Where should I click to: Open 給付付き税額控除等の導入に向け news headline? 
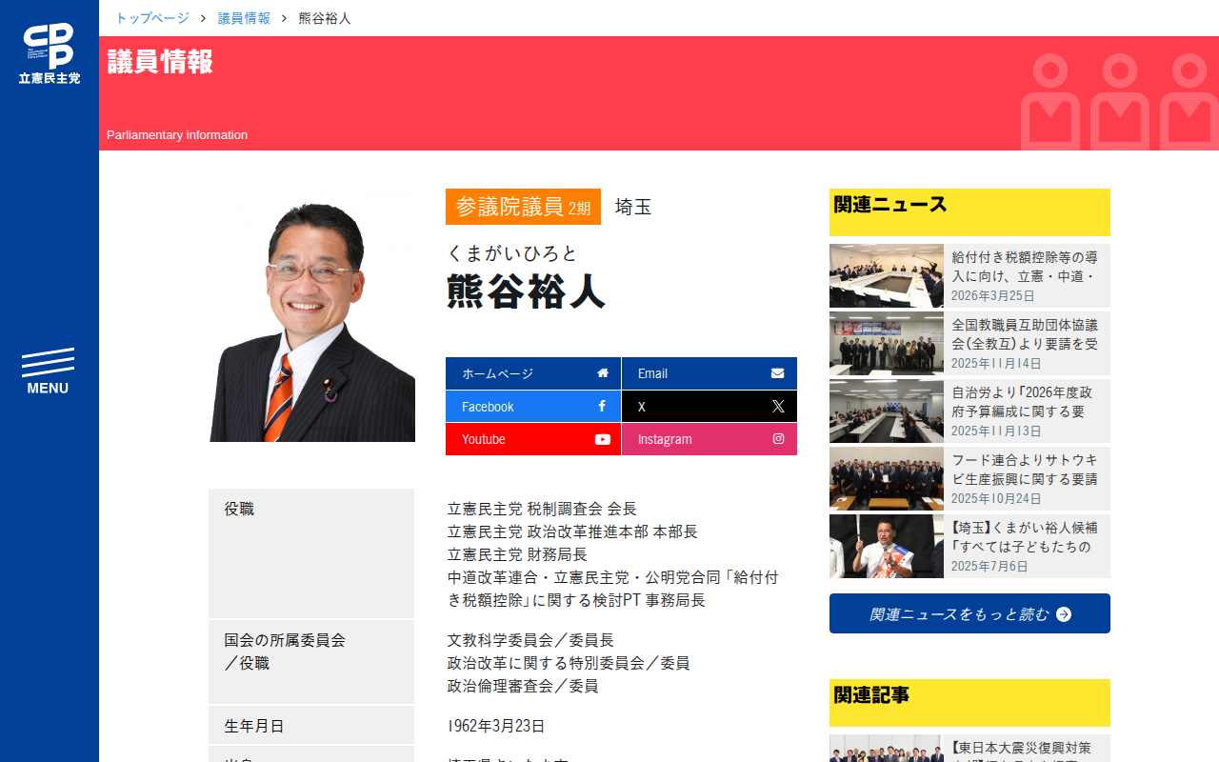point(1025,267)
